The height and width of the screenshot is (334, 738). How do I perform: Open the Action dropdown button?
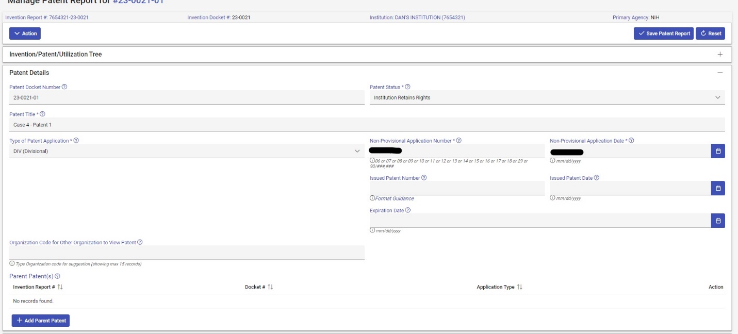pos(25,34)
